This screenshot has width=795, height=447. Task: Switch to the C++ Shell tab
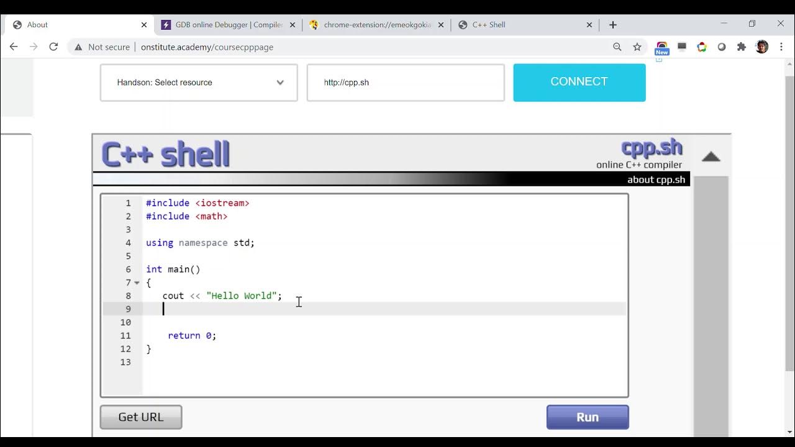tap(525, 25)
